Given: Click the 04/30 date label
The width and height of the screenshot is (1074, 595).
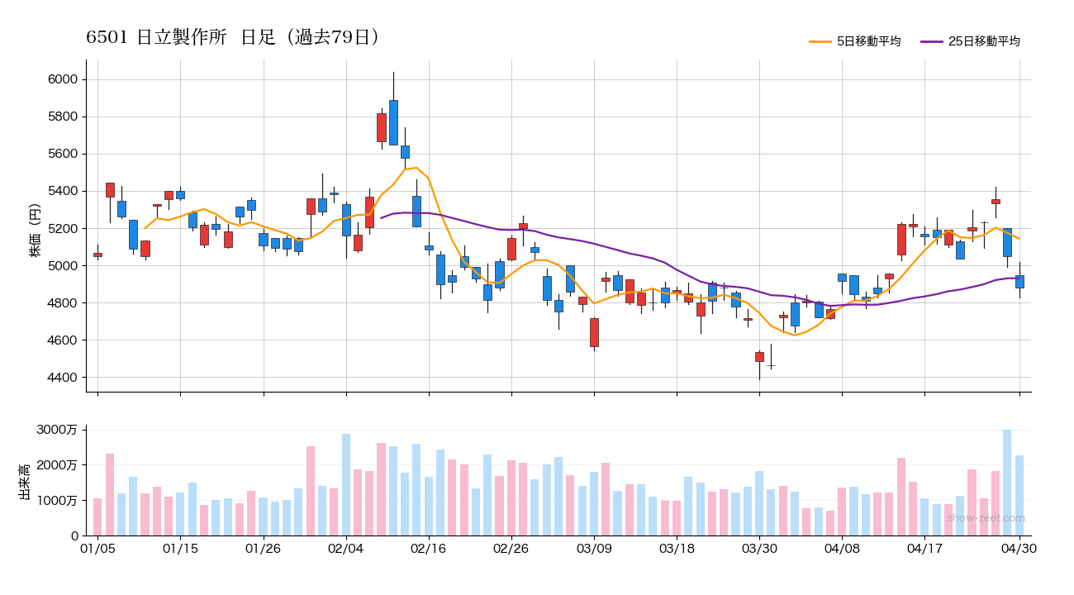Looking at the screenshot, I should [1019, 548].
